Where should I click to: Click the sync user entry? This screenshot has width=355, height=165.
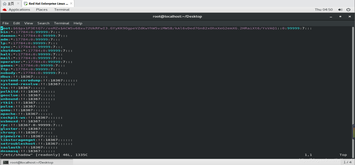(x=31, y=47)
